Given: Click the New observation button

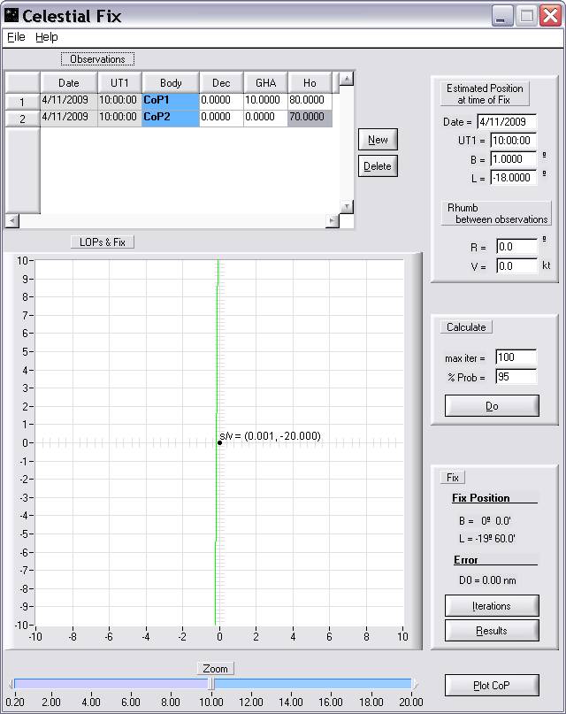Looking at the screenshot, I should (x=378, y=140).
